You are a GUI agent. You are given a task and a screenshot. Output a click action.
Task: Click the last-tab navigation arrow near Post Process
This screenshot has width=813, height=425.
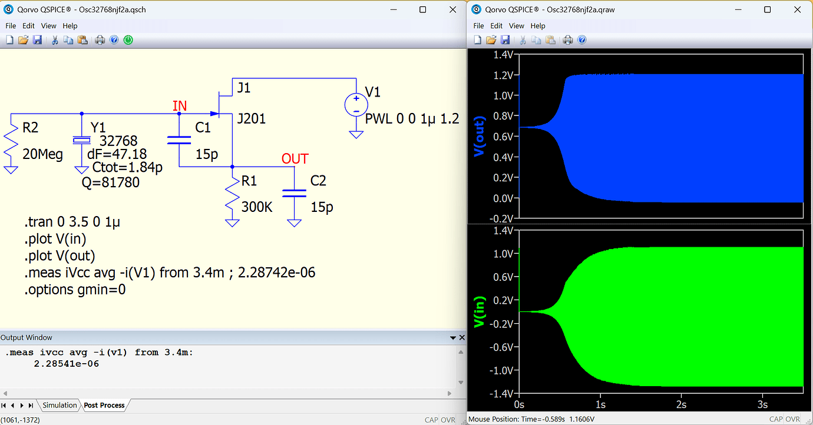31,406
